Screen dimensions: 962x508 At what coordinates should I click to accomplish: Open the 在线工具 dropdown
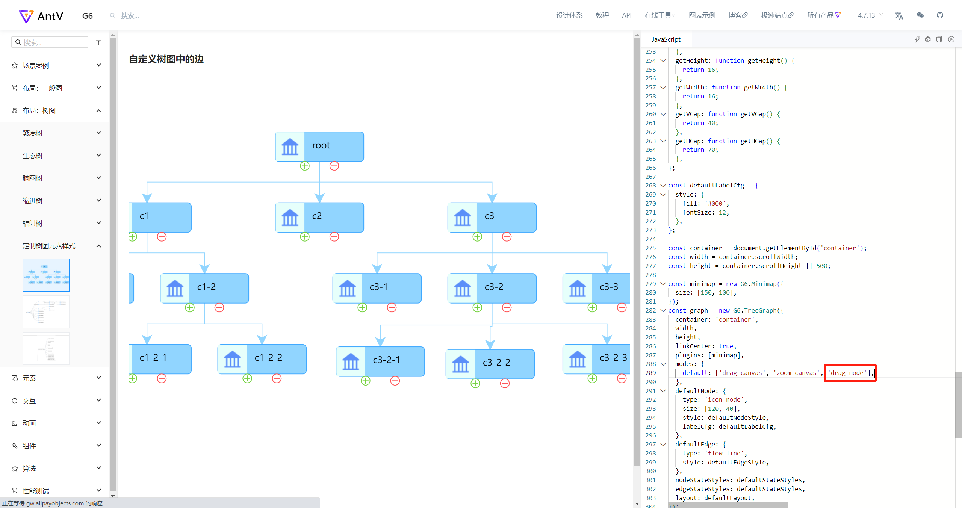coord(659,15)
